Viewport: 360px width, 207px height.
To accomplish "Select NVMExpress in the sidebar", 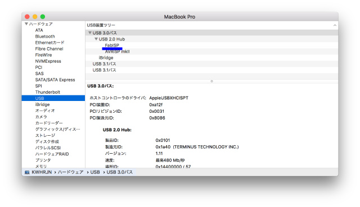I will pos(48,61).
